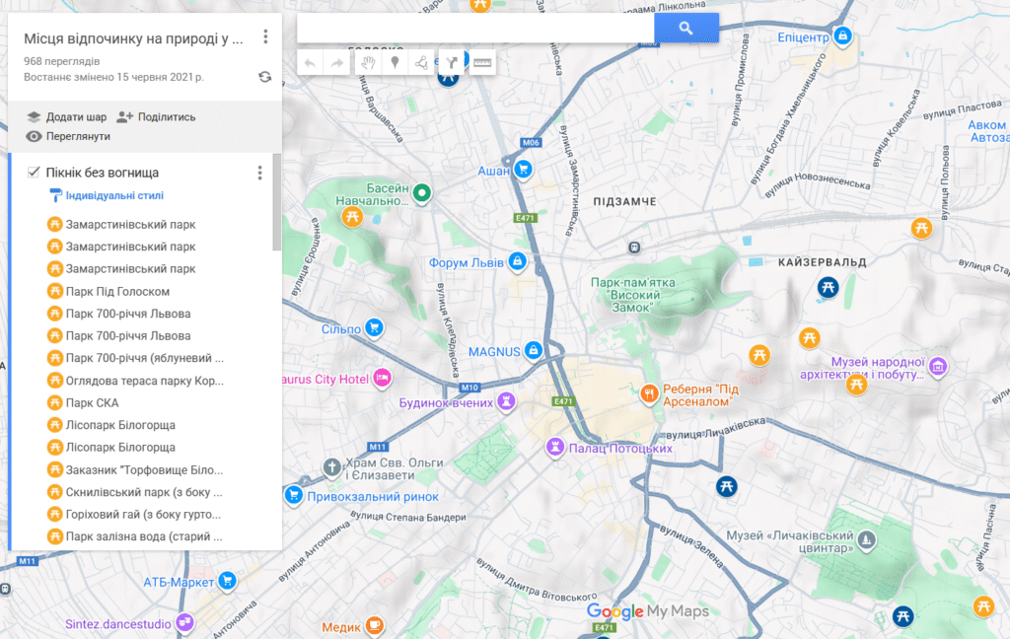Select second Замарстинівський парк list item
Viewport: 1010px width, 639px height.
pyautogui.click(x=131, y=247)
